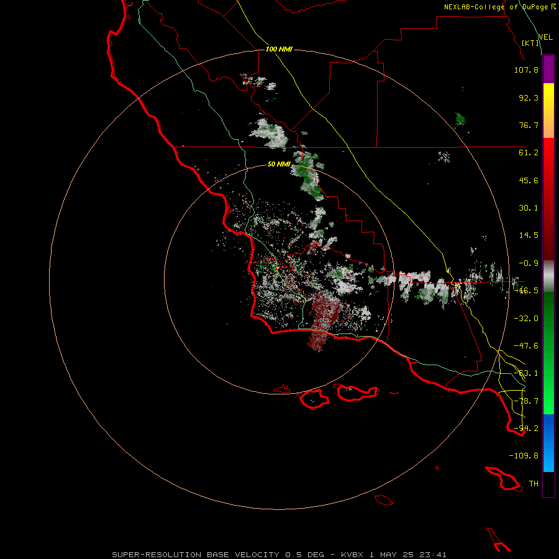Image resolution: width=559 pixels, height=559 pixels.
Task: Click the Super-Resolution Base Velocity caption
Action: (x=279, y=555)
